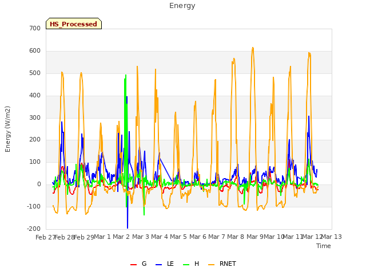
Task: Click the blue LE legend color marker
Action: coord(159,265)
